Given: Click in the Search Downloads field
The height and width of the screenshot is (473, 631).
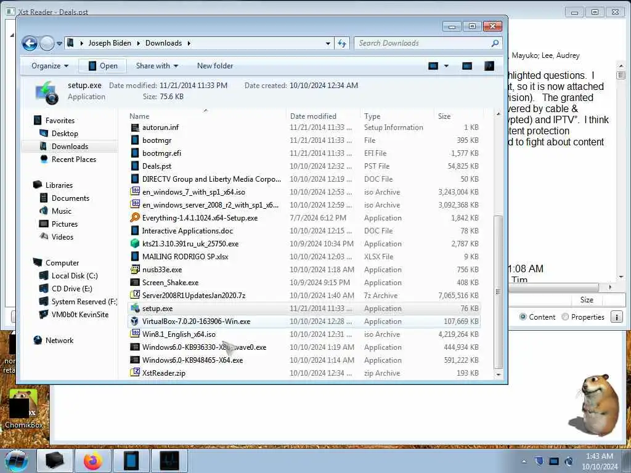Looking at the screenshot, I should (x=423, y=43).
